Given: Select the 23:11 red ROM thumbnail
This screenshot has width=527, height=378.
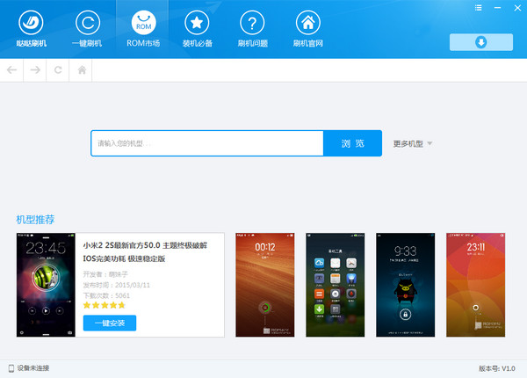Looking at the screenshot, I should click(475, 285).
